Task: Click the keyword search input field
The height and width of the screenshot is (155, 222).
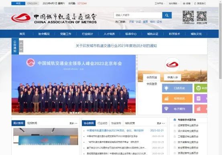Action: coord(138,15)
